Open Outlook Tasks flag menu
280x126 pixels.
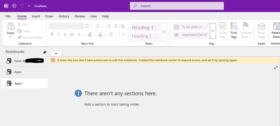click(246, 30)
